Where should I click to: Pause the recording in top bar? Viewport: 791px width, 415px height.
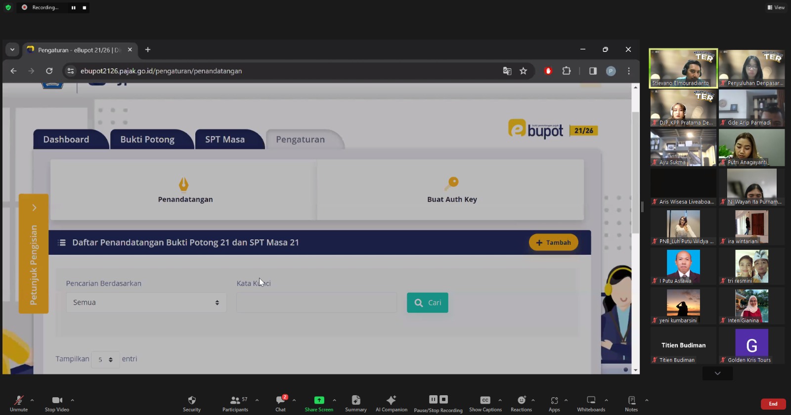[x=73, y=7]
